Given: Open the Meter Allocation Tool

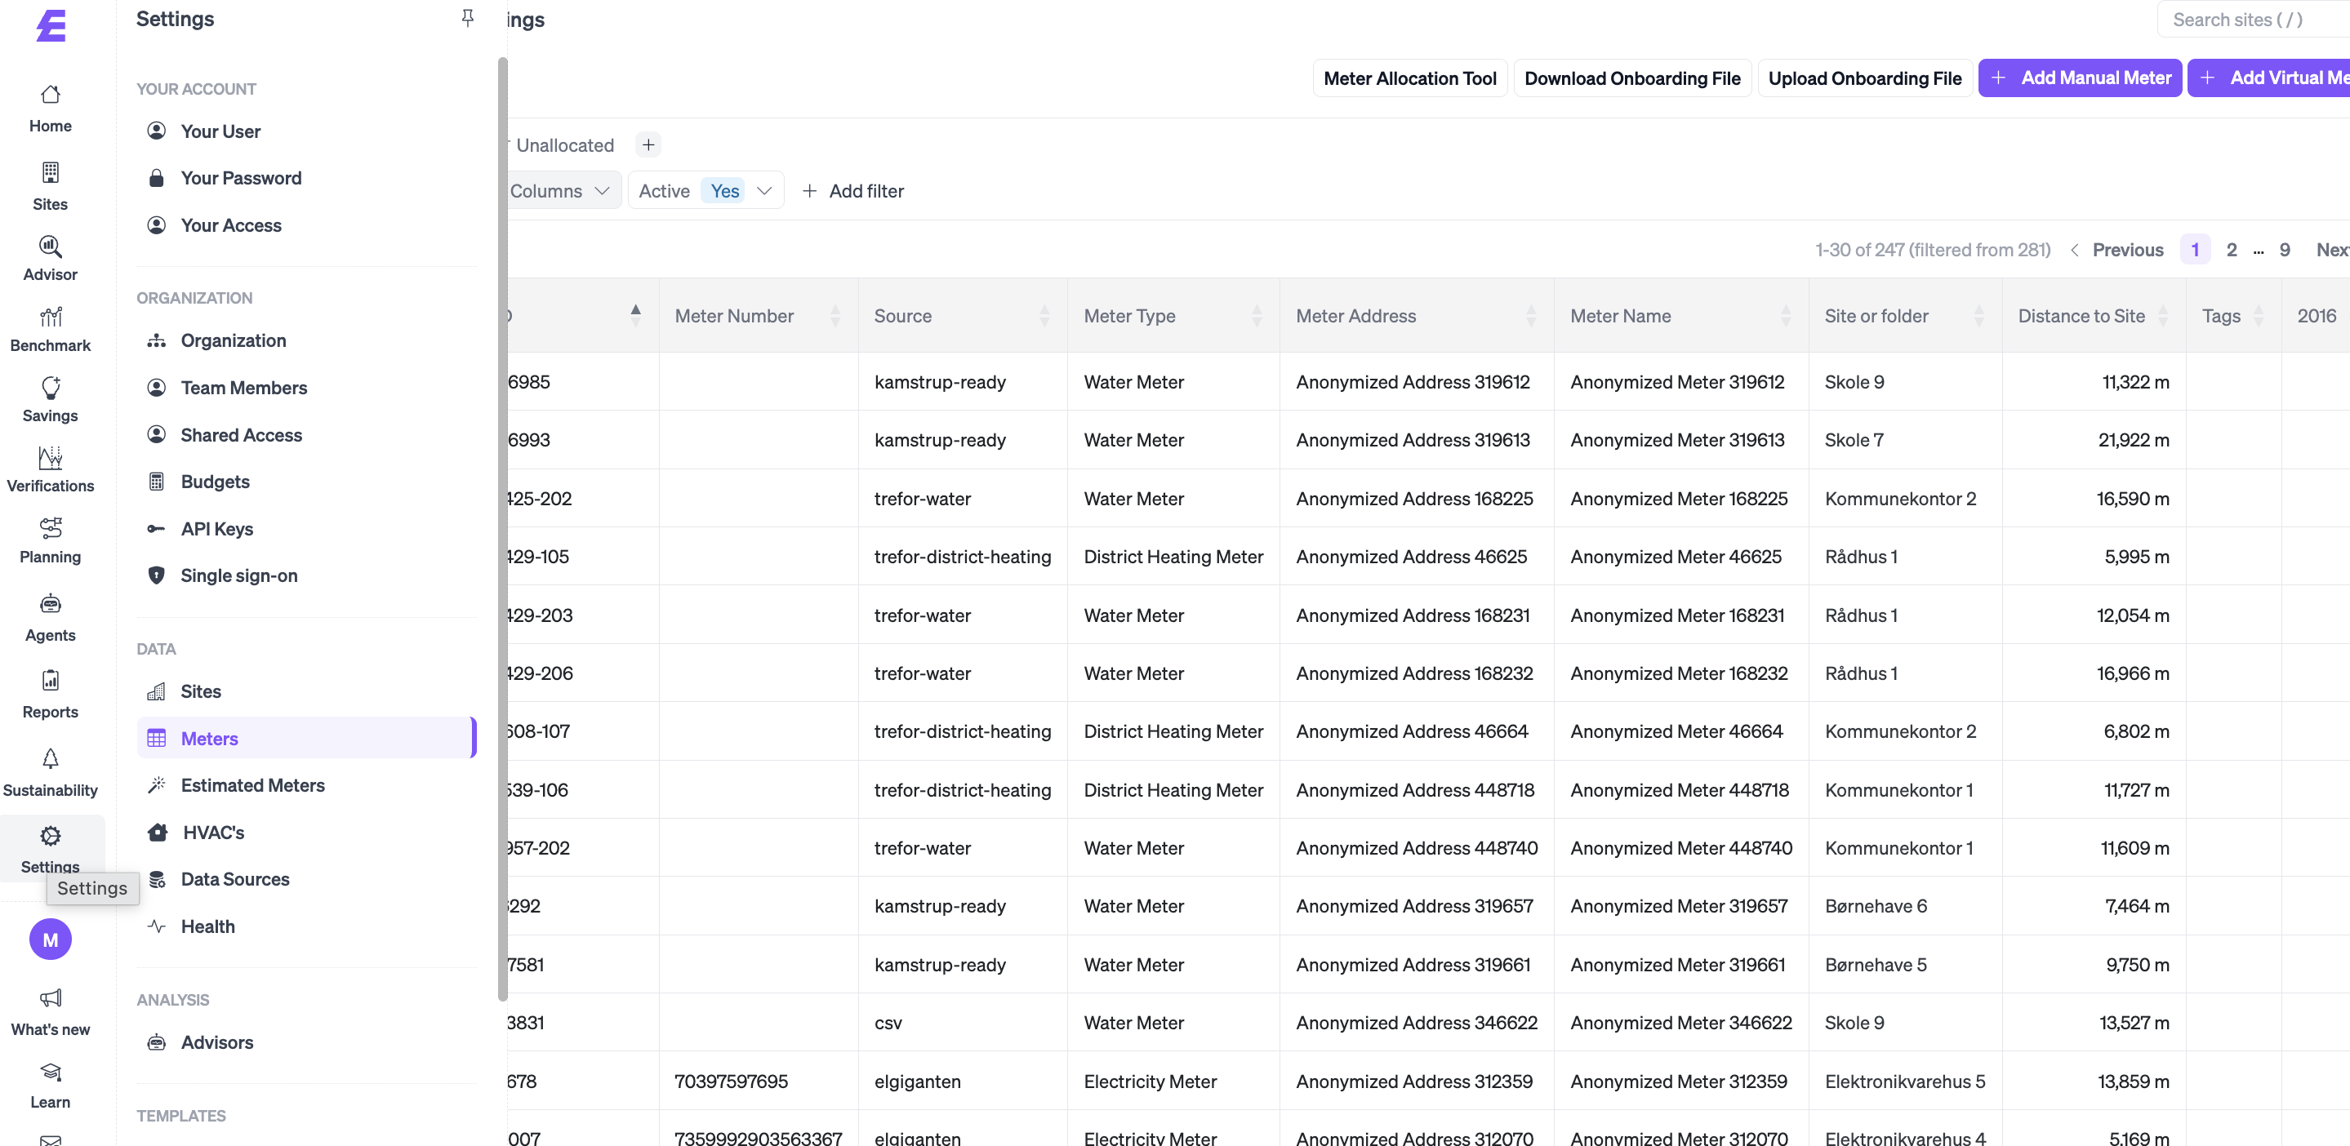Looking at the screenshot, I should [1409, 78].
